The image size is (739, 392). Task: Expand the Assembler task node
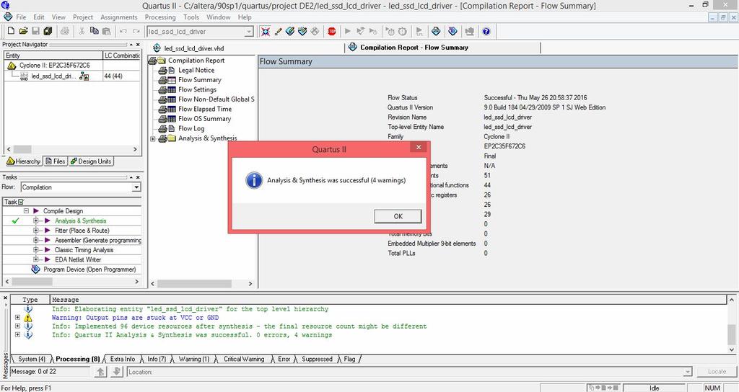pos(36,240)
